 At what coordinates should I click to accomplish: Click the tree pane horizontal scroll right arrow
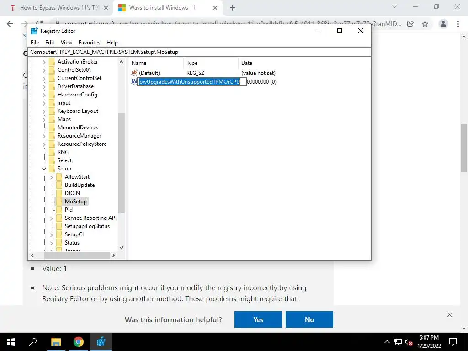click(x=113, y=255)
